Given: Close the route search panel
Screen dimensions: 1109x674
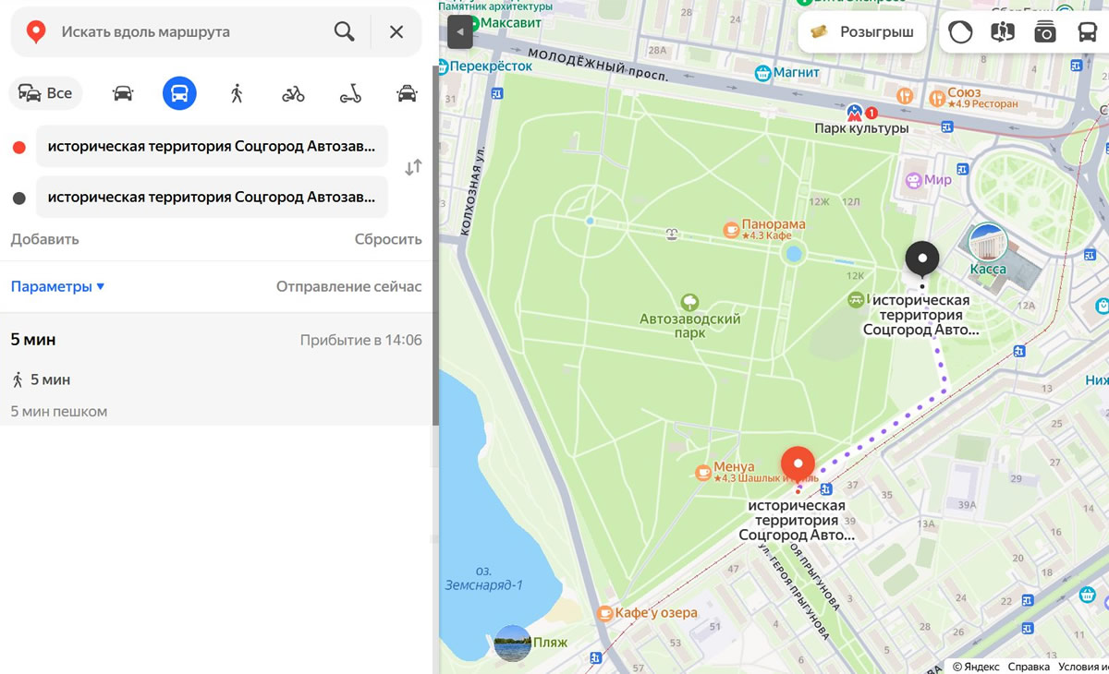Looking at the screenshot, I should point(396,31).
